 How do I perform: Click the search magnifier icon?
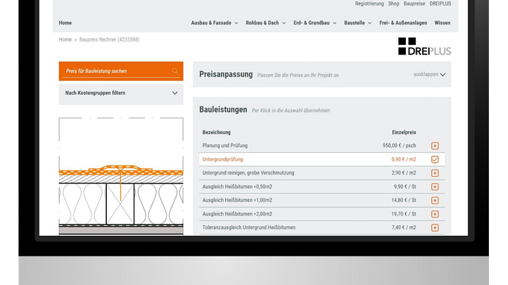click(175, 71)
